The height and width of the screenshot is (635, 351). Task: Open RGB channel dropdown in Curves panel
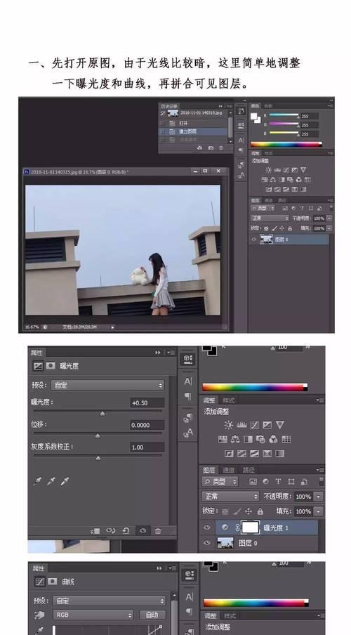93,615
